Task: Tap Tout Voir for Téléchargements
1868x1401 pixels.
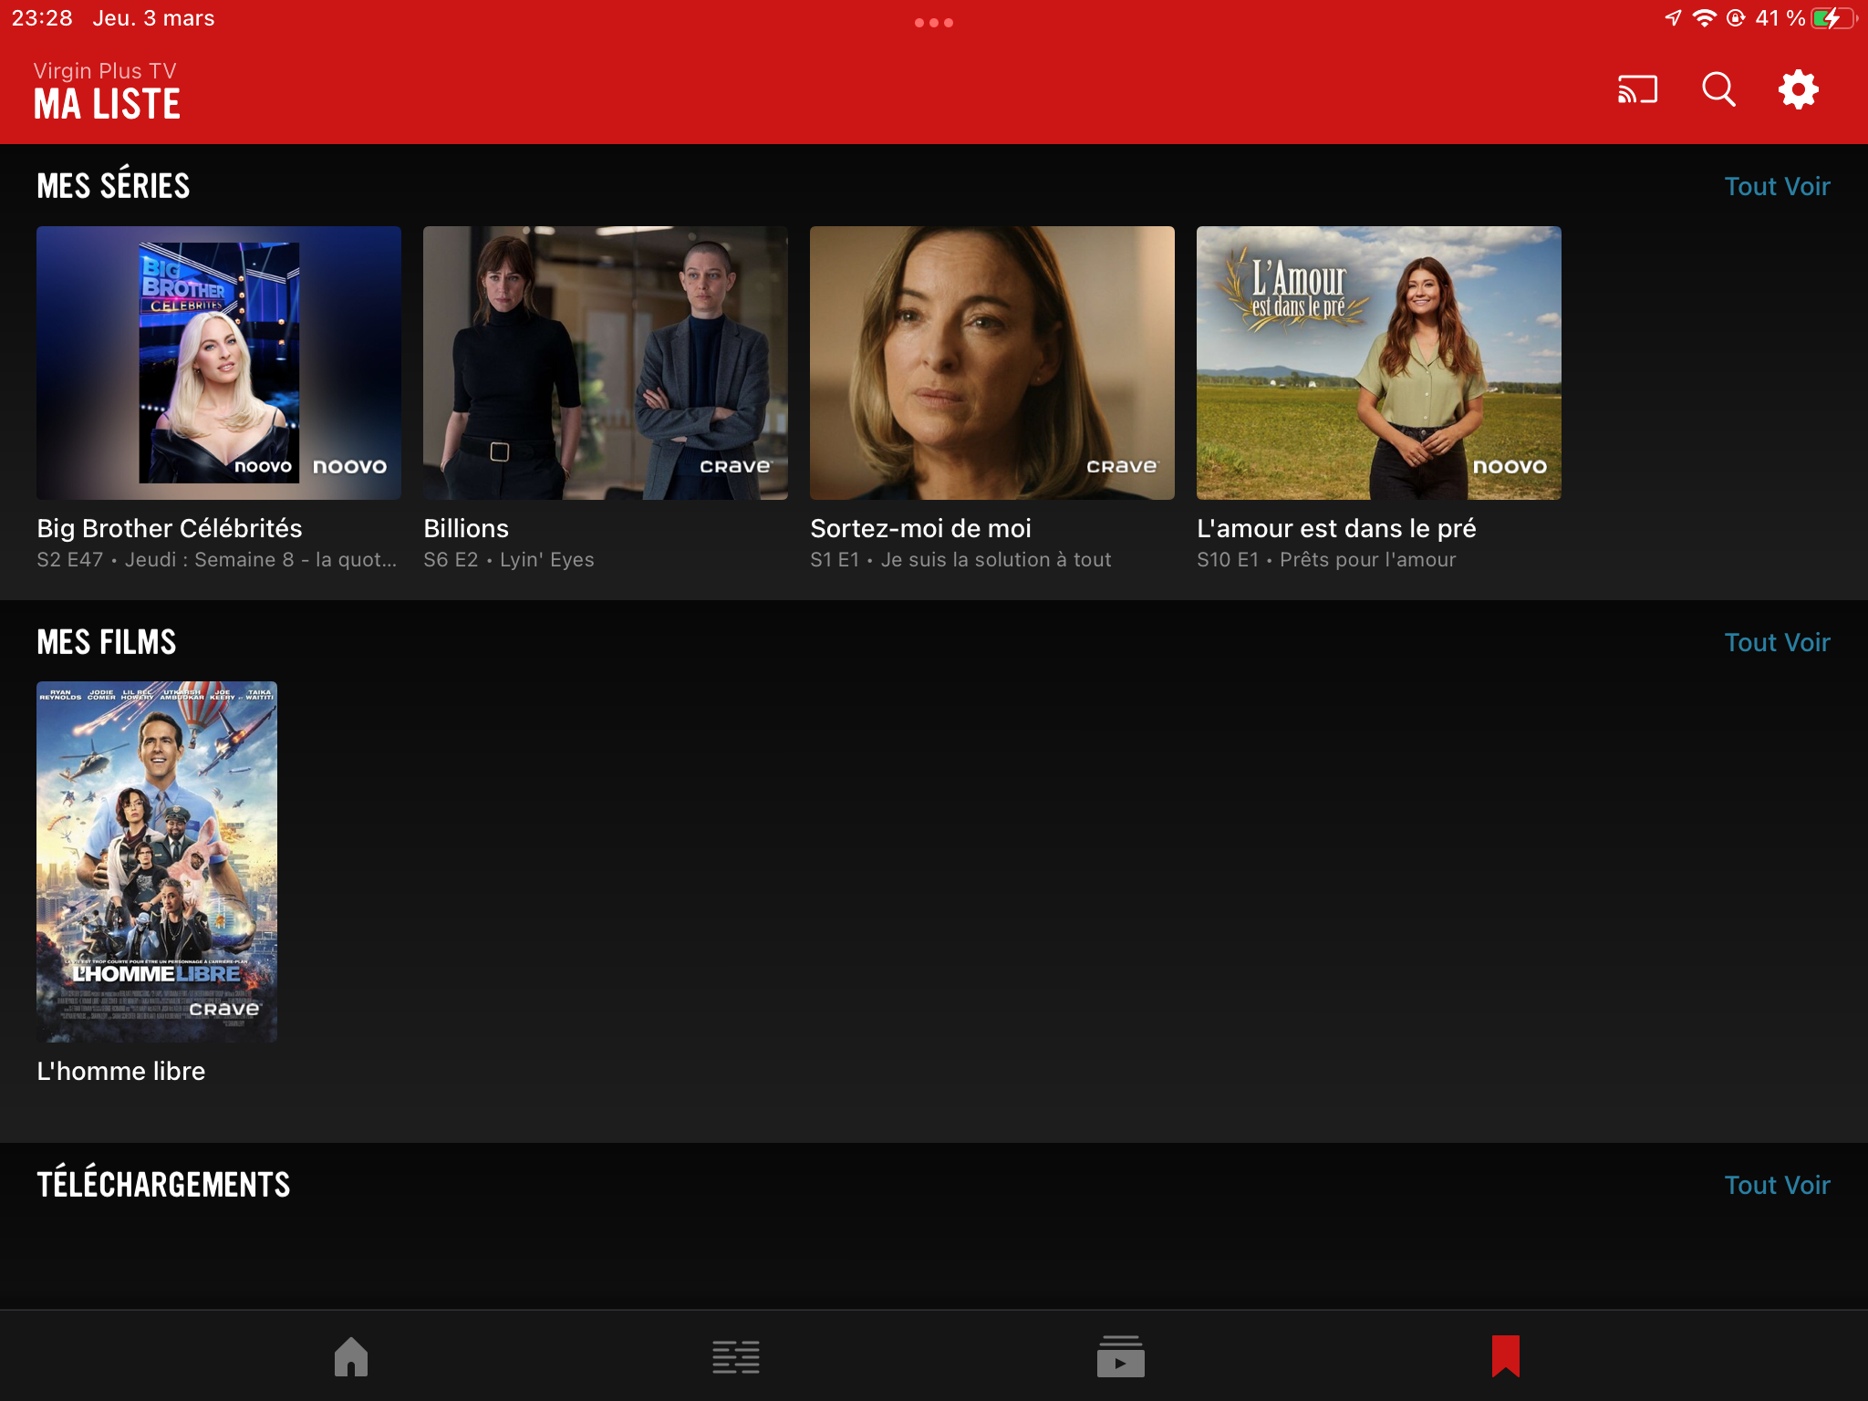Action: (x=1777, y=1185)
